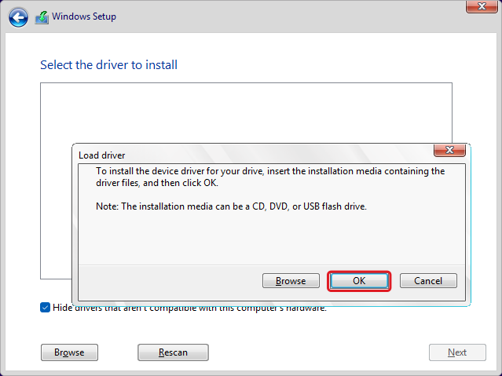The image size is (502, 376).
Task: Toggle the hide incompatible drivers checkbox
Action: point(45,308)
